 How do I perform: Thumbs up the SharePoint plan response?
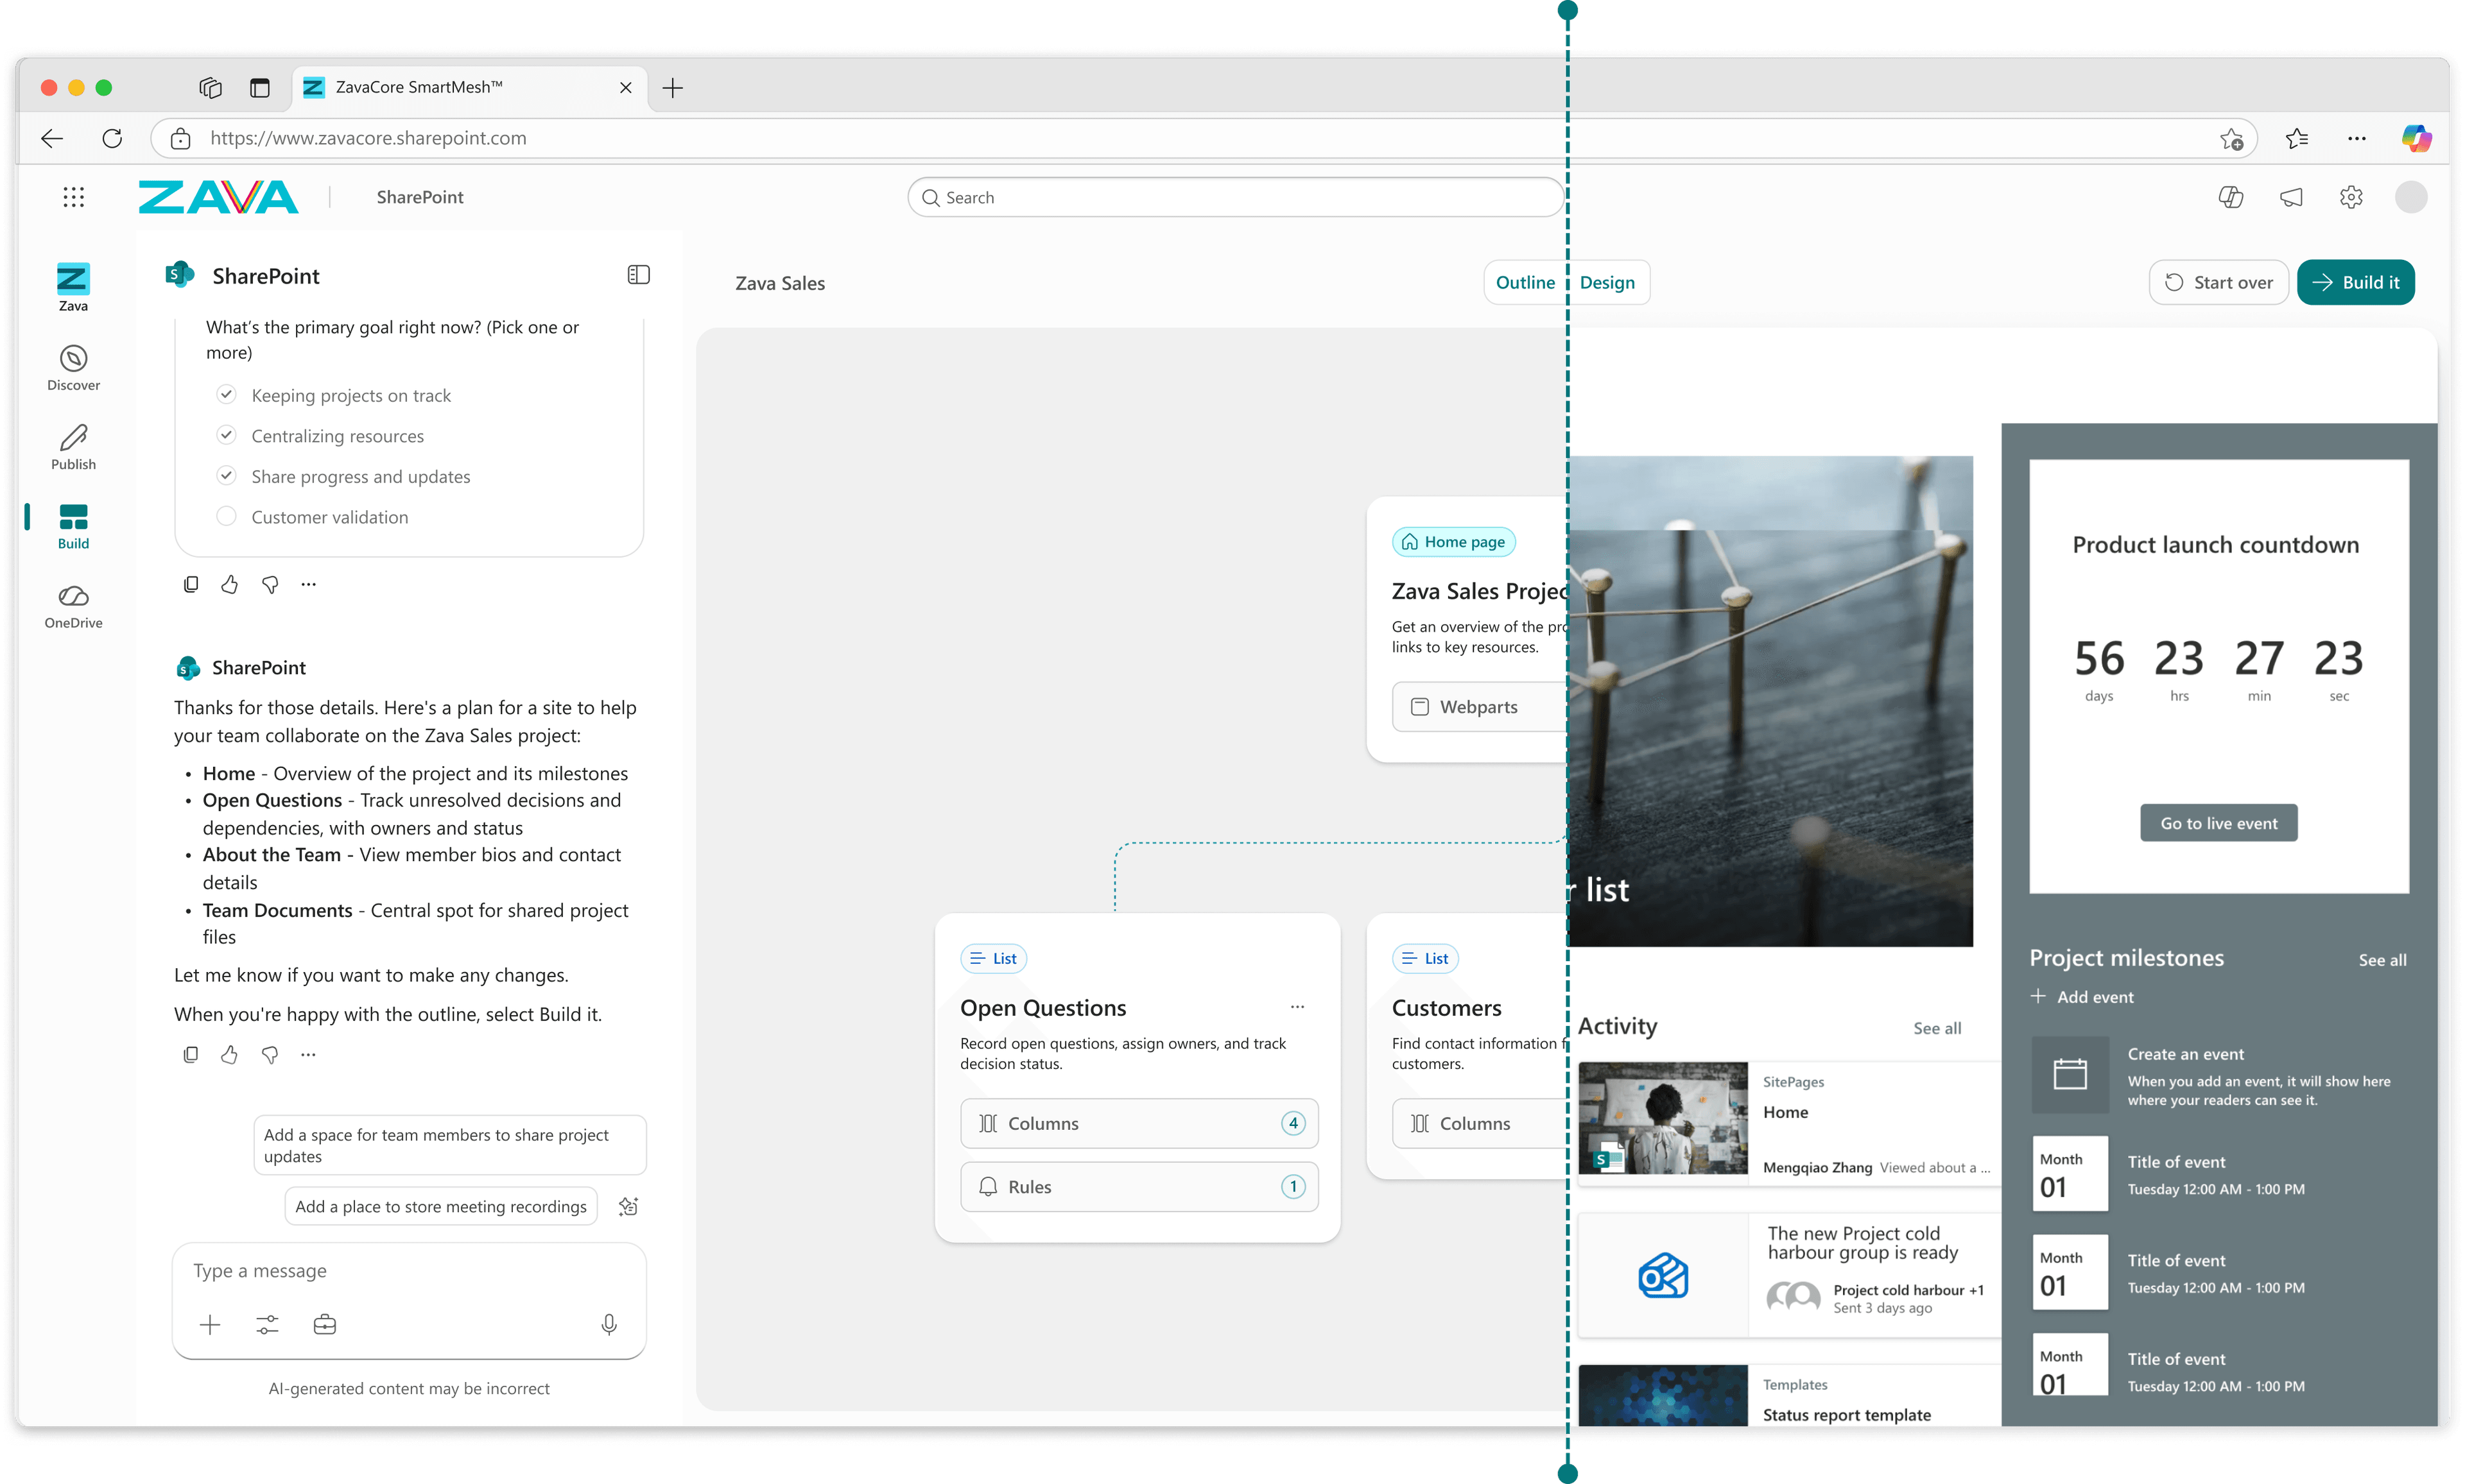(x=229, y=1054)
